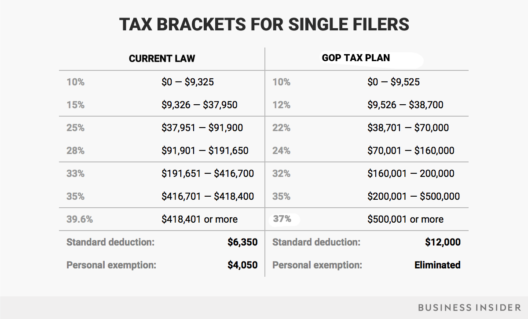Click the "$500,001 or more" bracket text
This screenshot has height=319, width=528.
pos(405,219)
